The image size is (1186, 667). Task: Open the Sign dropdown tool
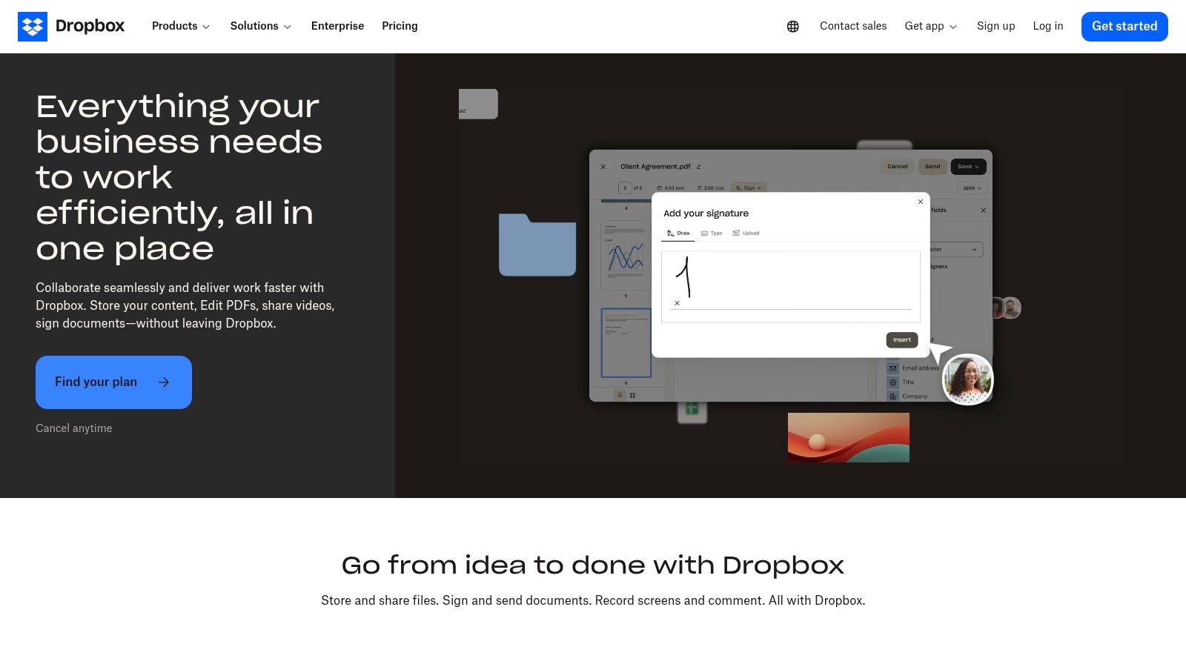click(x=749, y=188)
